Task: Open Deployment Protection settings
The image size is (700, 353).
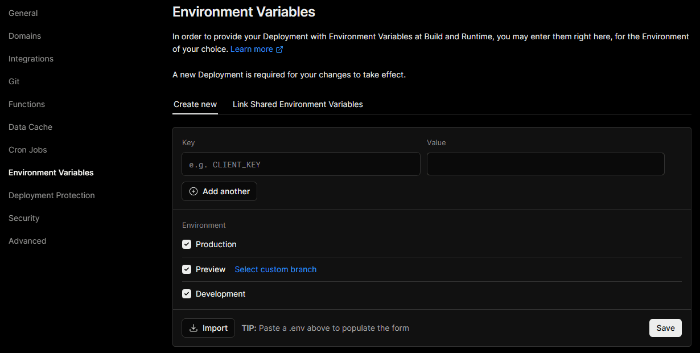Action: pos(52,195)
